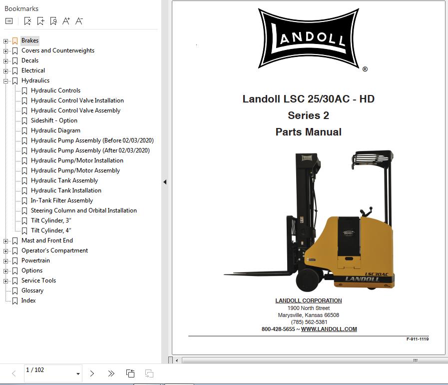Viewport: 448px width, 385px height.
Task: Expand Operator's Compartment bookmark
Action: click(5, 251)
